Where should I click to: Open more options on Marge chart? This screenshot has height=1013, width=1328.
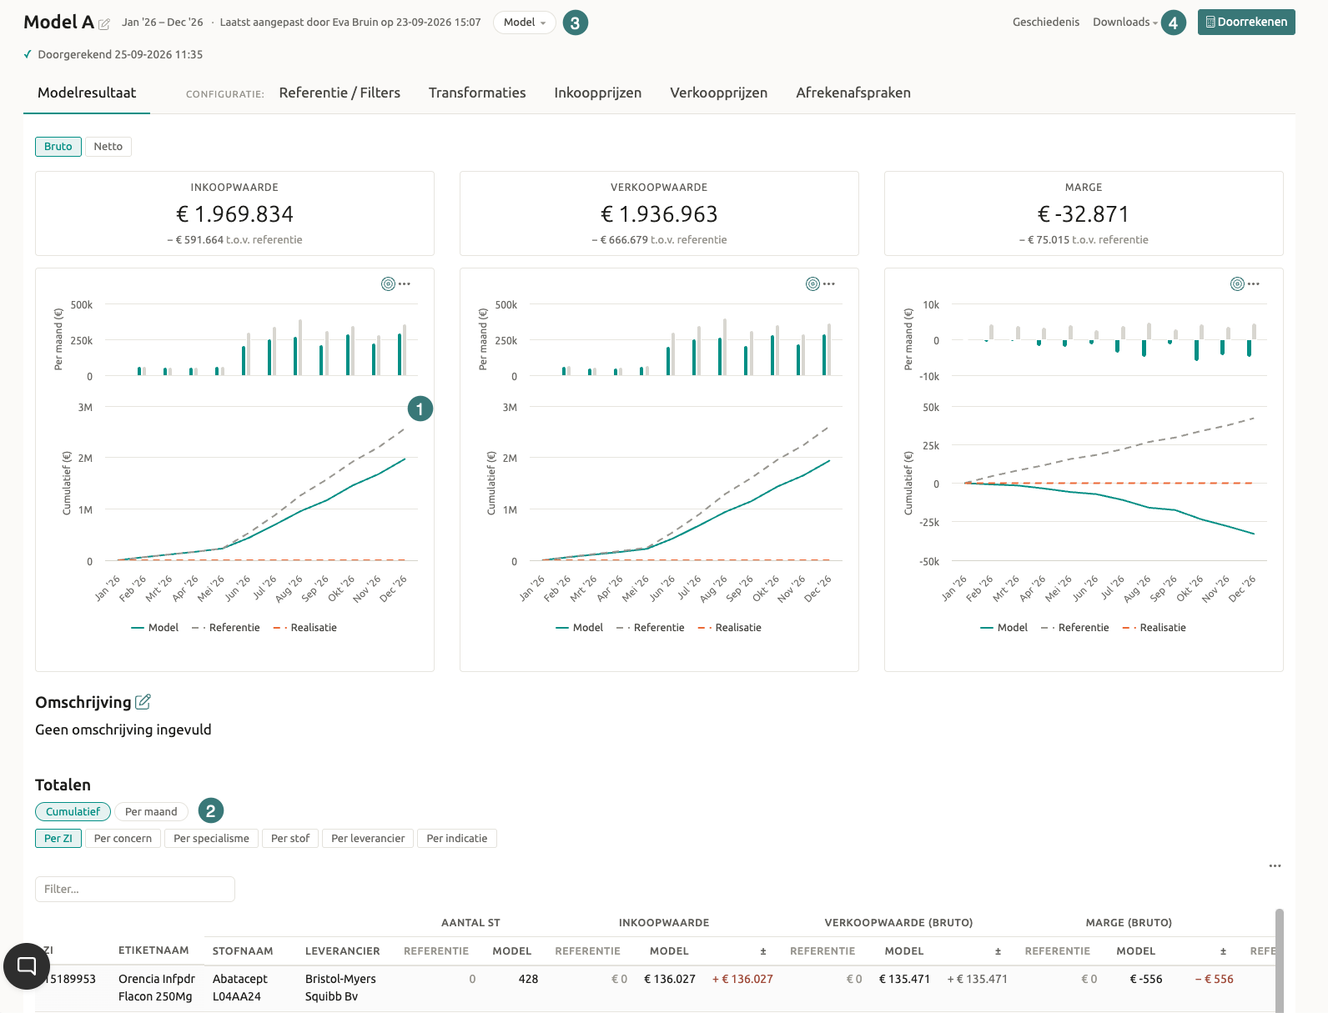[x=1254, y=283]
